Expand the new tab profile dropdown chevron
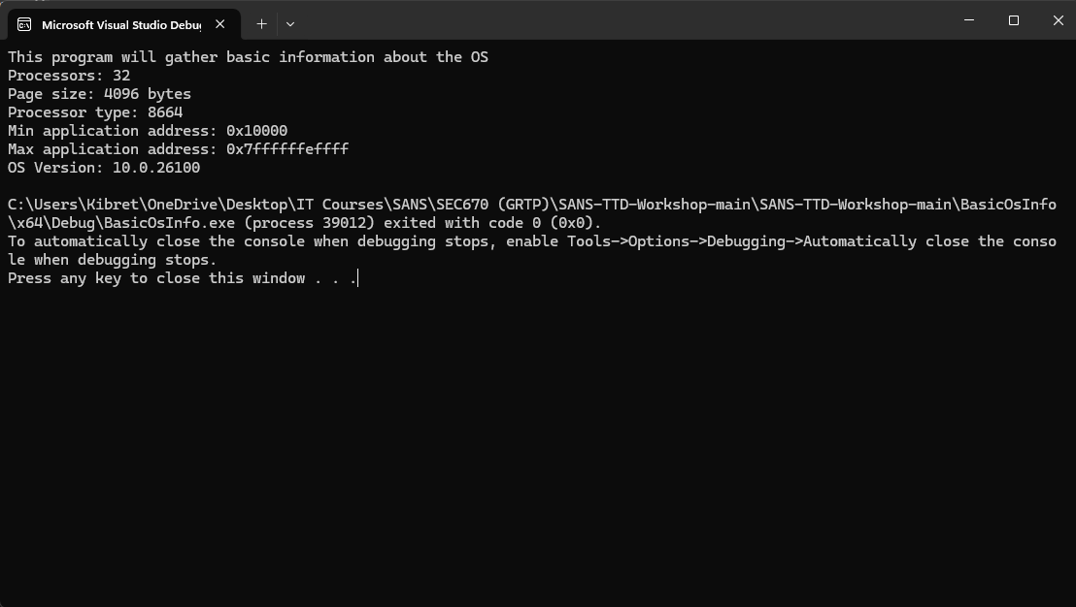 coord(289,24)
